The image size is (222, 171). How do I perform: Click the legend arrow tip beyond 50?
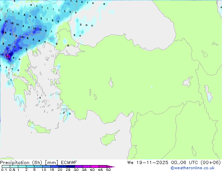(111, 166)
